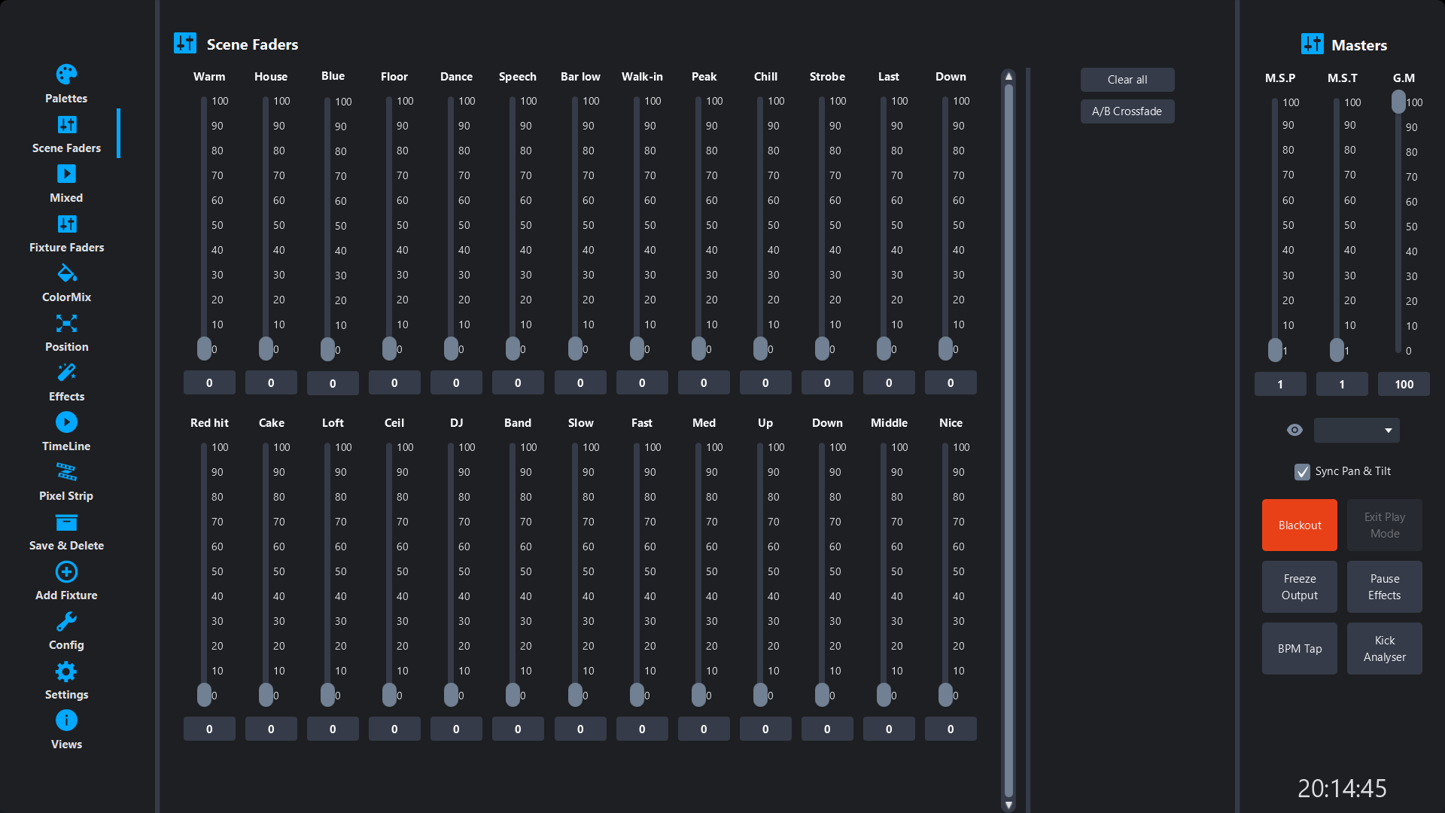Open the Fixture Faders icon
The image size is (1445, 813).
[x=66, y=224]
